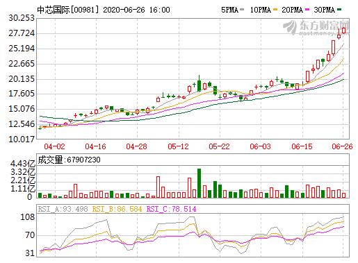This screenshot has height=263, width=358.
Task: Click the volume label 成交量:67907230
Action: (x=70, y=160)
